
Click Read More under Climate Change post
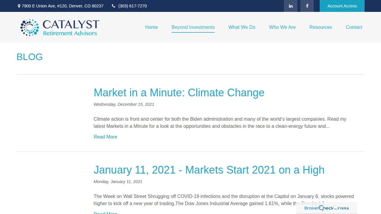pyautogui.click(x=105, y=137)
